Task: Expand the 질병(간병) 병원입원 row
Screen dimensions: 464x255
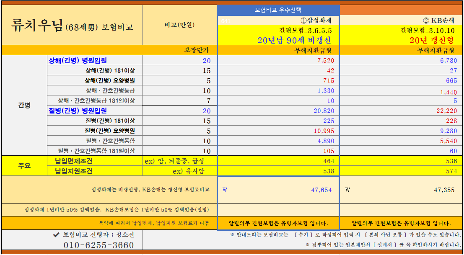Action: tap(77, 111)
